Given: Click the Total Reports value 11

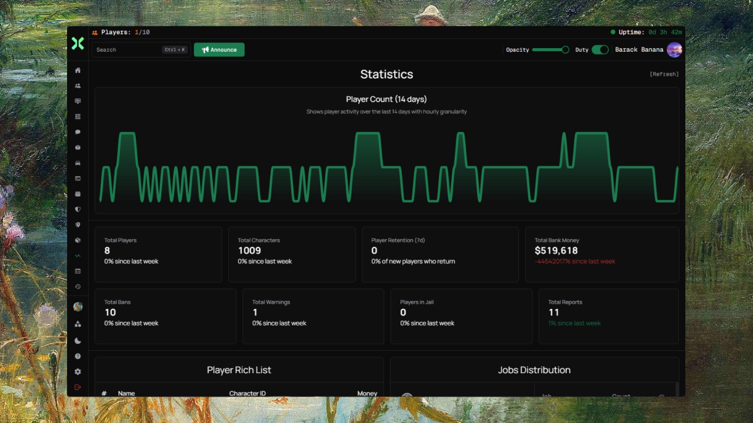Looking at the screenshot, I should tap(554, 313).
